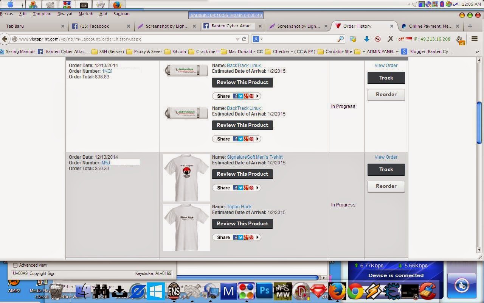Open the Bantuan menu
The height and width of the screenshot is (303, 484).
point(121,14)
